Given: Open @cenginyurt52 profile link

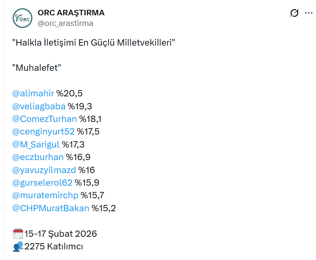Looking at the screenshot, I should (43, 131).
